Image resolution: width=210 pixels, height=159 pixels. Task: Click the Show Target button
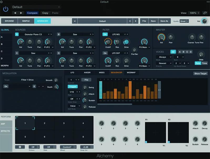pos(200,73)
